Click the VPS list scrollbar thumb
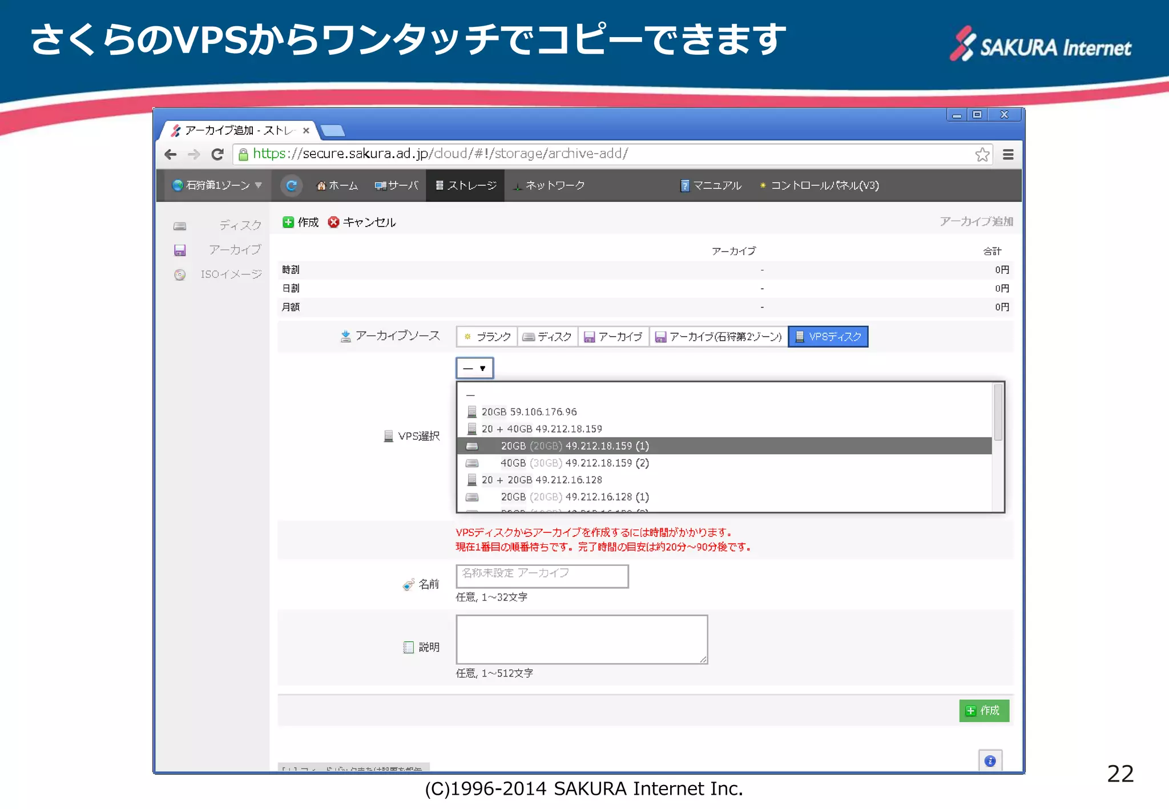Image resolution: width=1169 pixels, height=809 pixels. [x=998, y=412]
